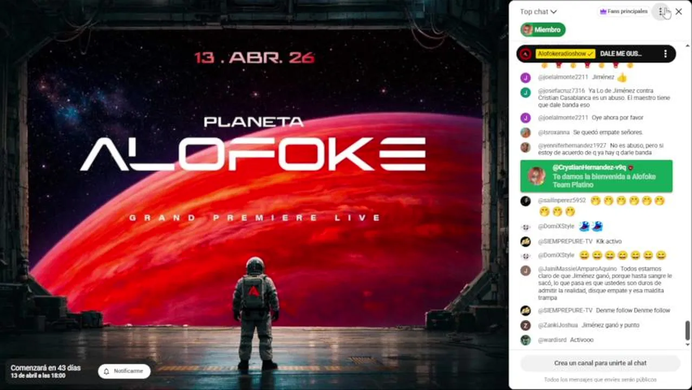Click the @JainiMassielAmparoAquino avatar
692x390 pixels.
[x=525, y=270]
